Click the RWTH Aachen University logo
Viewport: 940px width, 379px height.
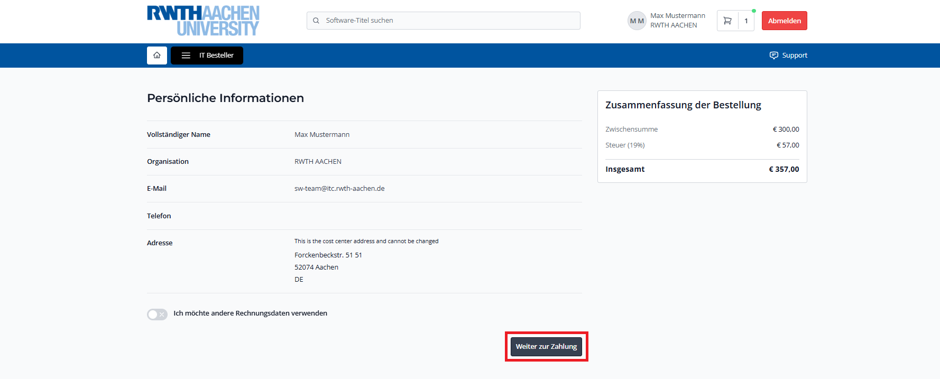pos(203,21)
